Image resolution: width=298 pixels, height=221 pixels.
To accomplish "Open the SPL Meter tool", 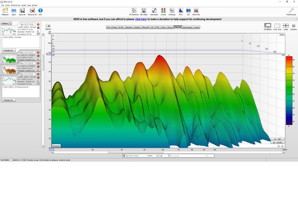I will 144,11.
